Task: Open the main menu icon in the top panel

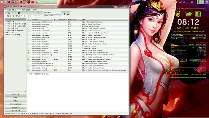Action: 2,2
